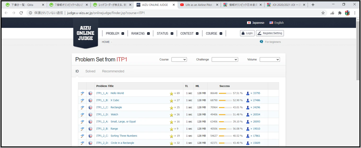Viewport: 361px width, 148px height.
Task: Click the Rectangle 43.01% success bar
Action: coord(225,107)
